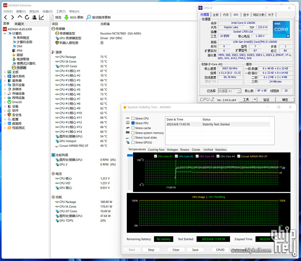The image size is (301, 261).
Task: Open the 文件(F) menu
Action: tap(8, 11)
